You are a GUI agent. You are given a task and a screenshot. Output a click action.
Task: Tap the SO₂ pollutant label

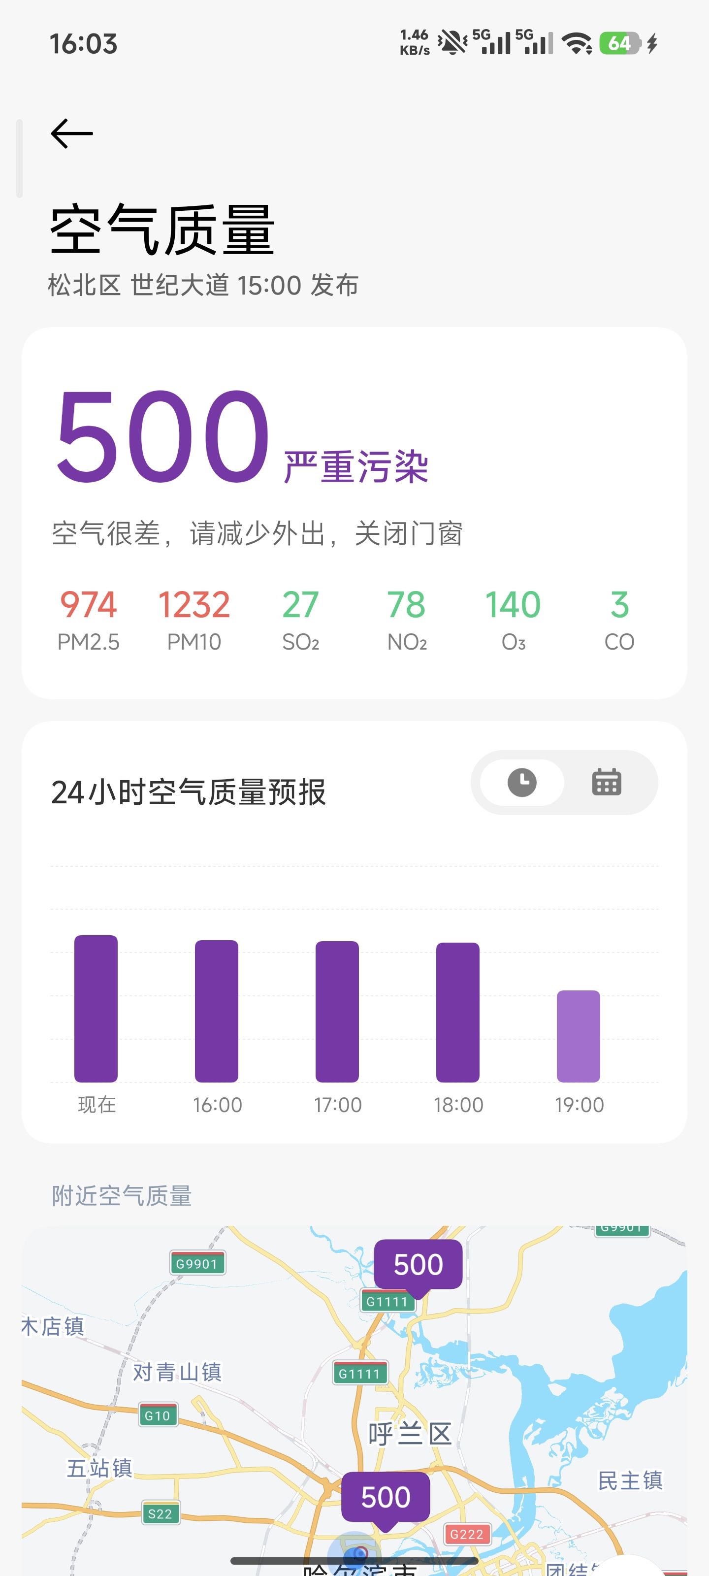(300, 642)
